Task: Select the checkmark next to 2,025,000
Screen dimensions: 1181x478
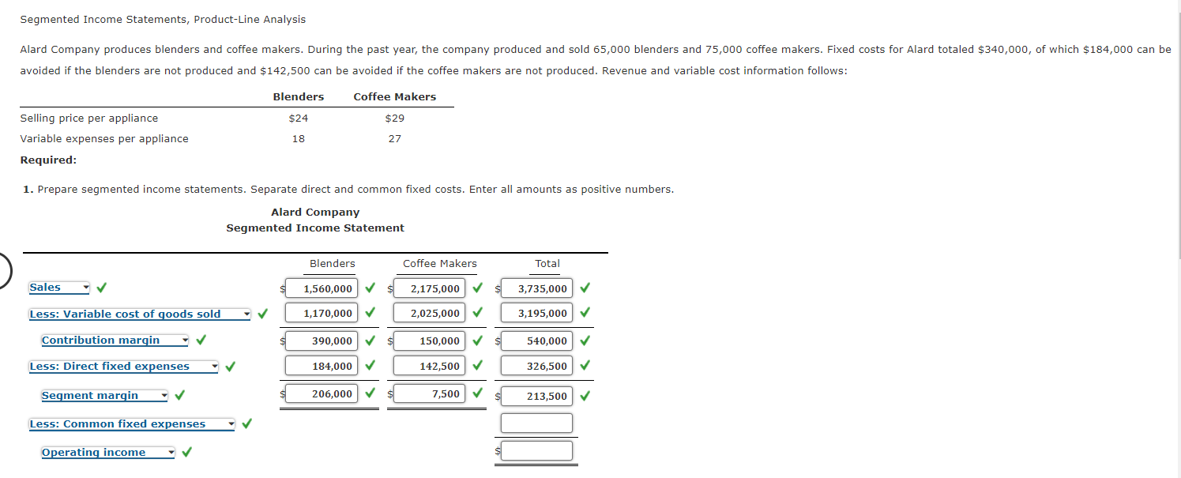Action: (x=477, y=313)
